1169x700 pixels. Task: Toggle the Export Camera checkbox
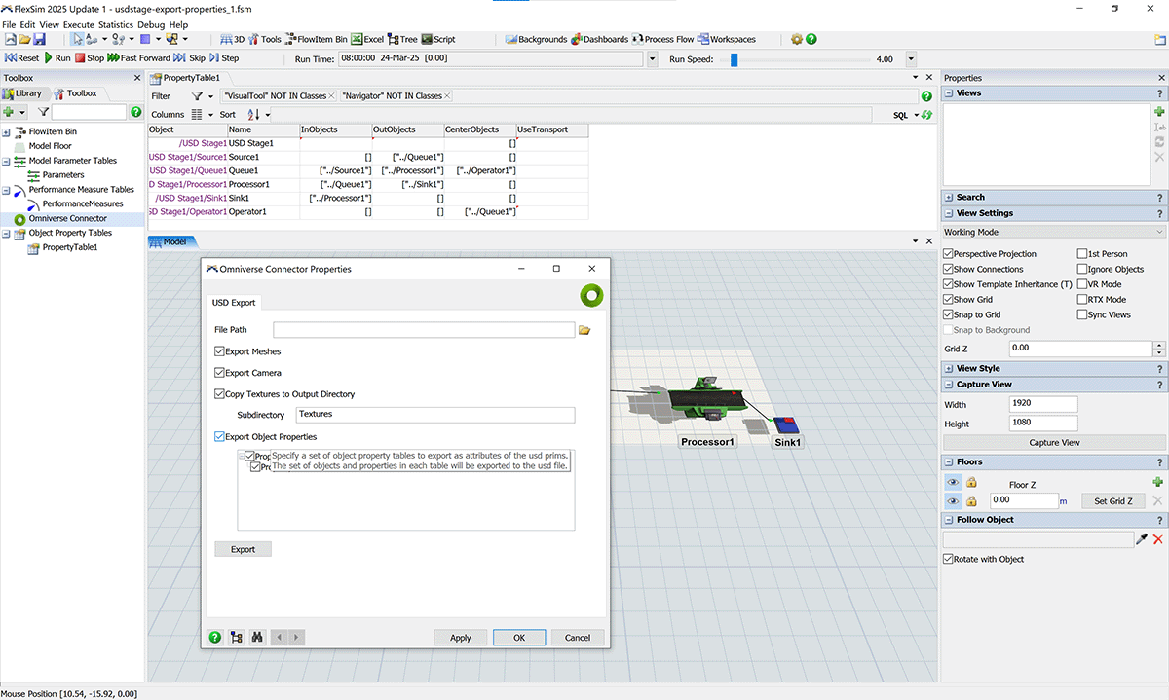coord(219,373)
